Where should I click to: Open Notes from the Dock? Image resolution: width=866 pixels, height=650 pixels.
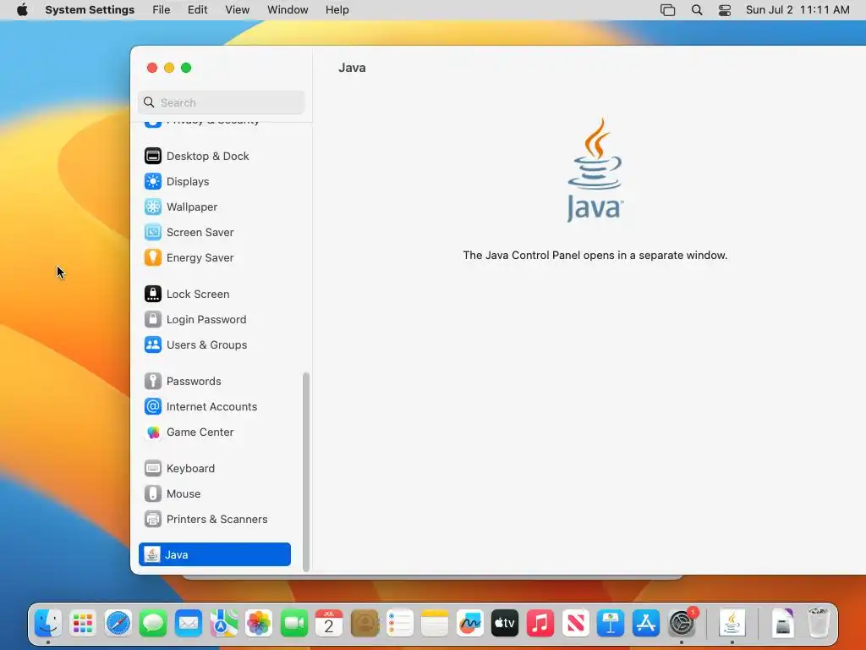tap(435, 624)
